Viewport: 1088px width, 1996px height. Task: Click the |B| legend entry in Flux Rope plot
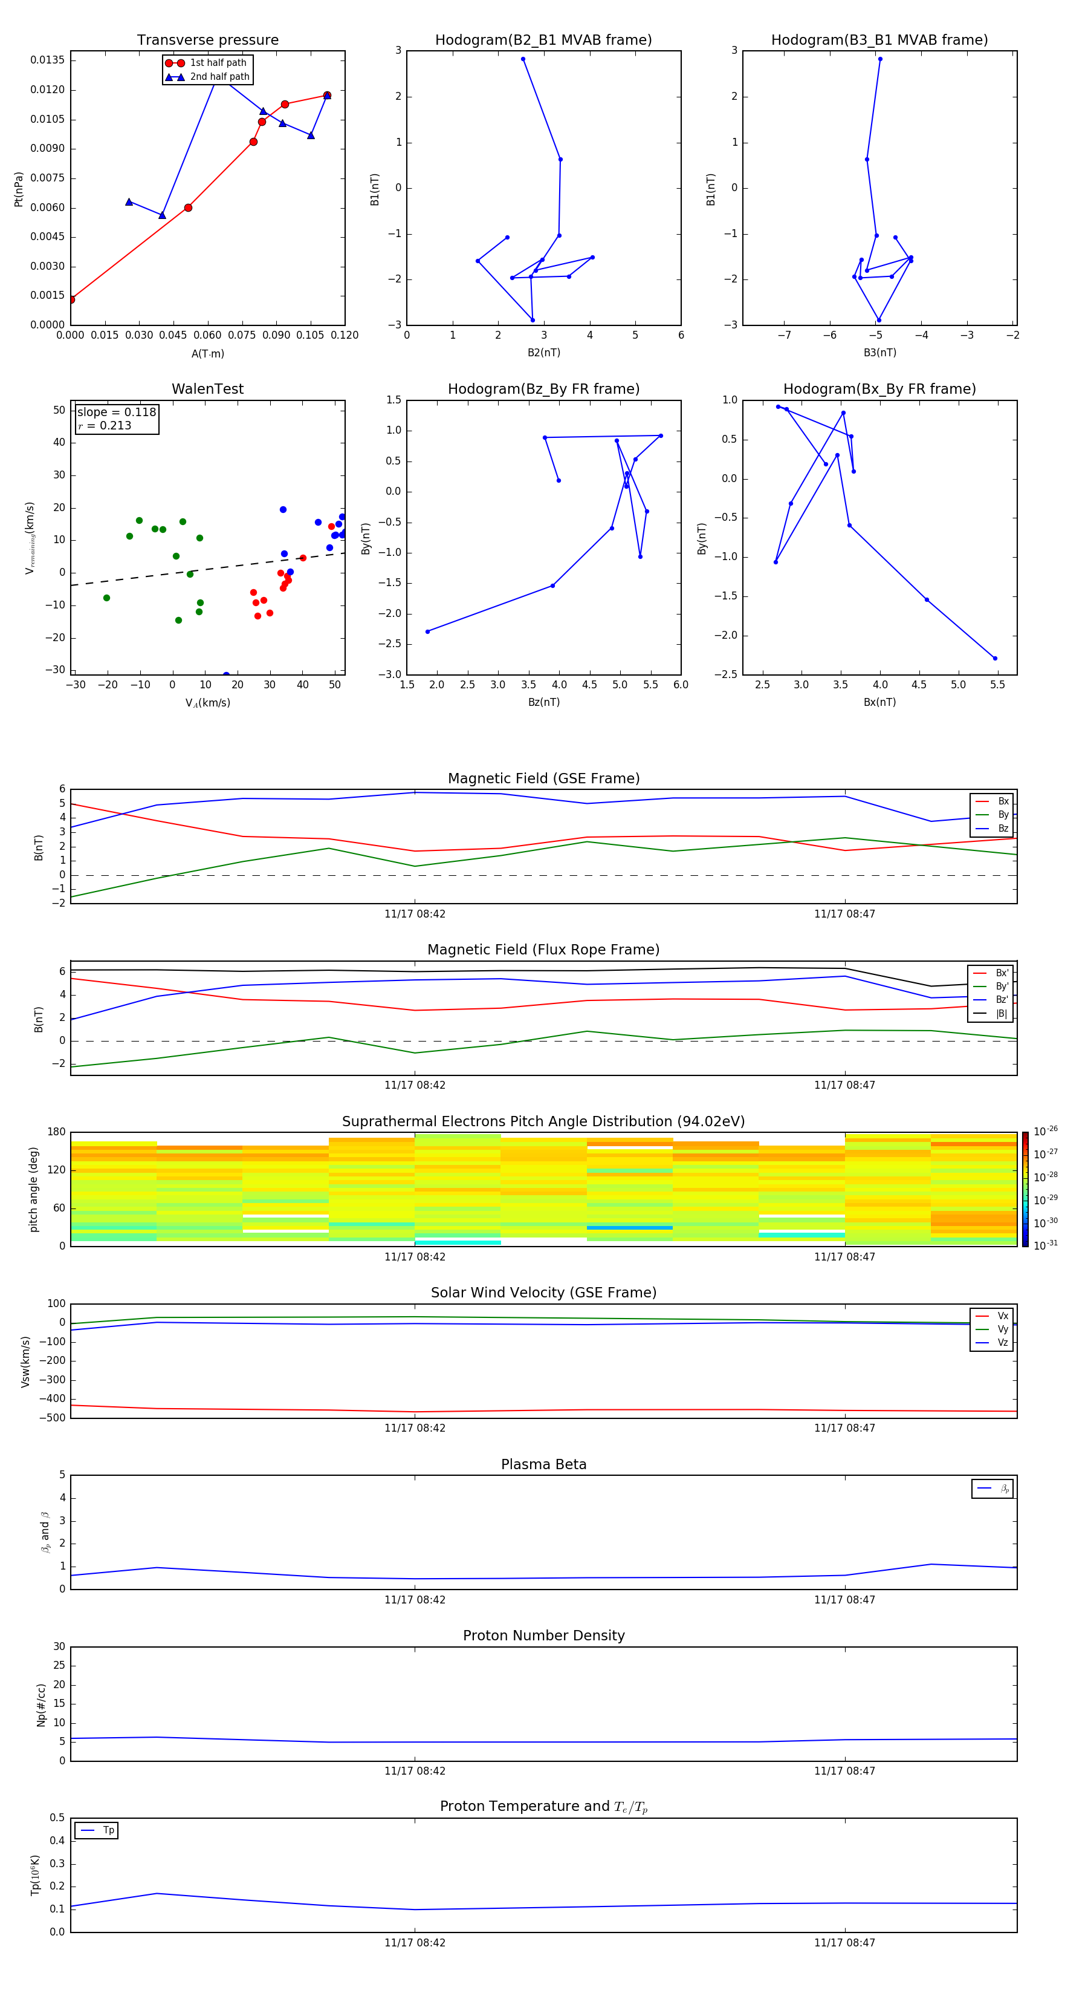(991, 1014)
